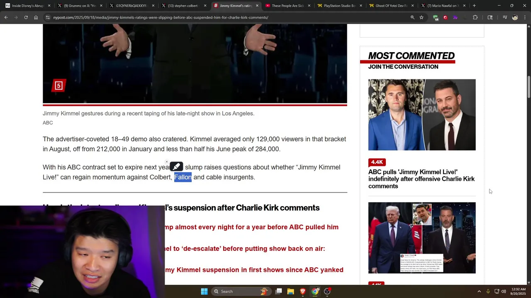This screenshot has width=531, height=298.
Task: Open the network status tray icon
Action: pyautogui.click(x=497, y=291)
